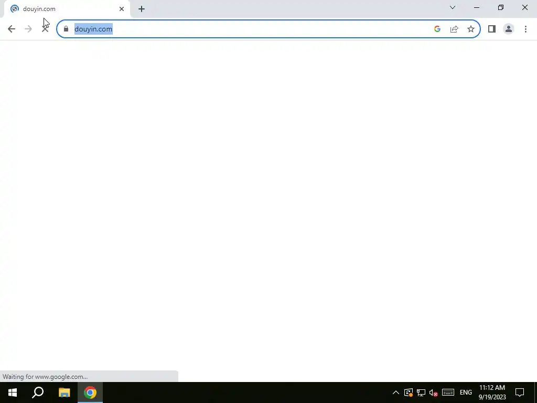537x403 pixels.
Task: Click the Chrome taskbar icon
Action: pos(90,393)
